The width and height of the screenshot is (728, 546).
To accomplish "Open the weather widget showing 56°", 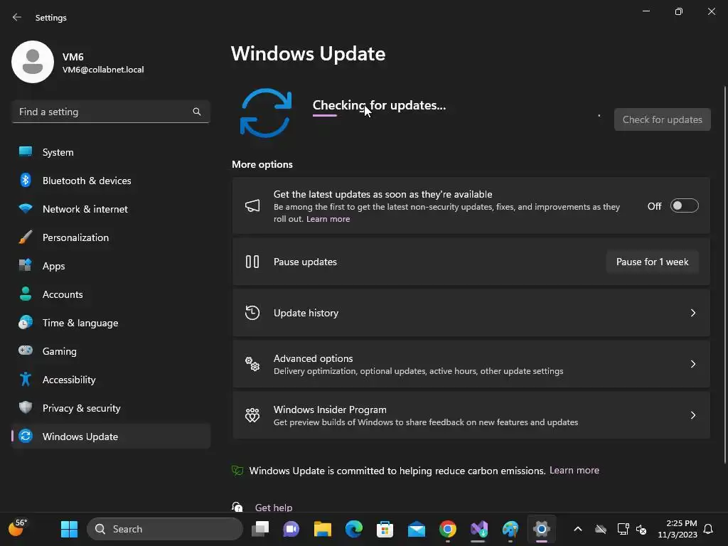I will tap(18, 528).
